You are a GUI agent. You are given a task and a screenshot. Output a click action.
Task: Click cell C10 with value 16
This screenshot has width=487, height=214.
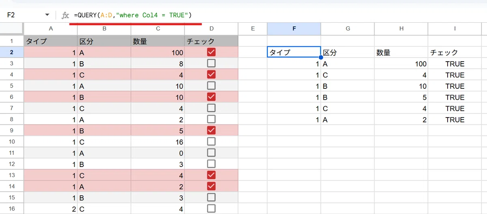tap(158, 141)
